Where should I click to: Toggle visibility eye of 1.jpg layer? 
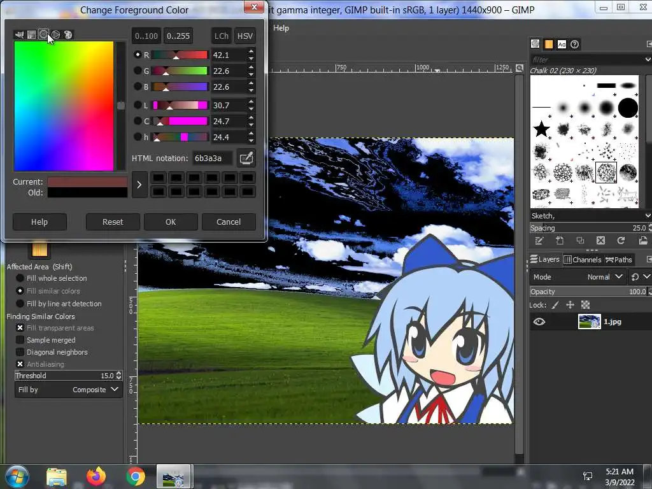(539, 322)
